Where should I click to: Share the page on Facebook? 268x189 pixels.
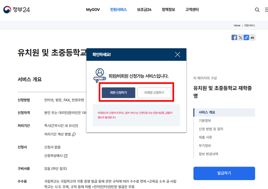[234, 37]
